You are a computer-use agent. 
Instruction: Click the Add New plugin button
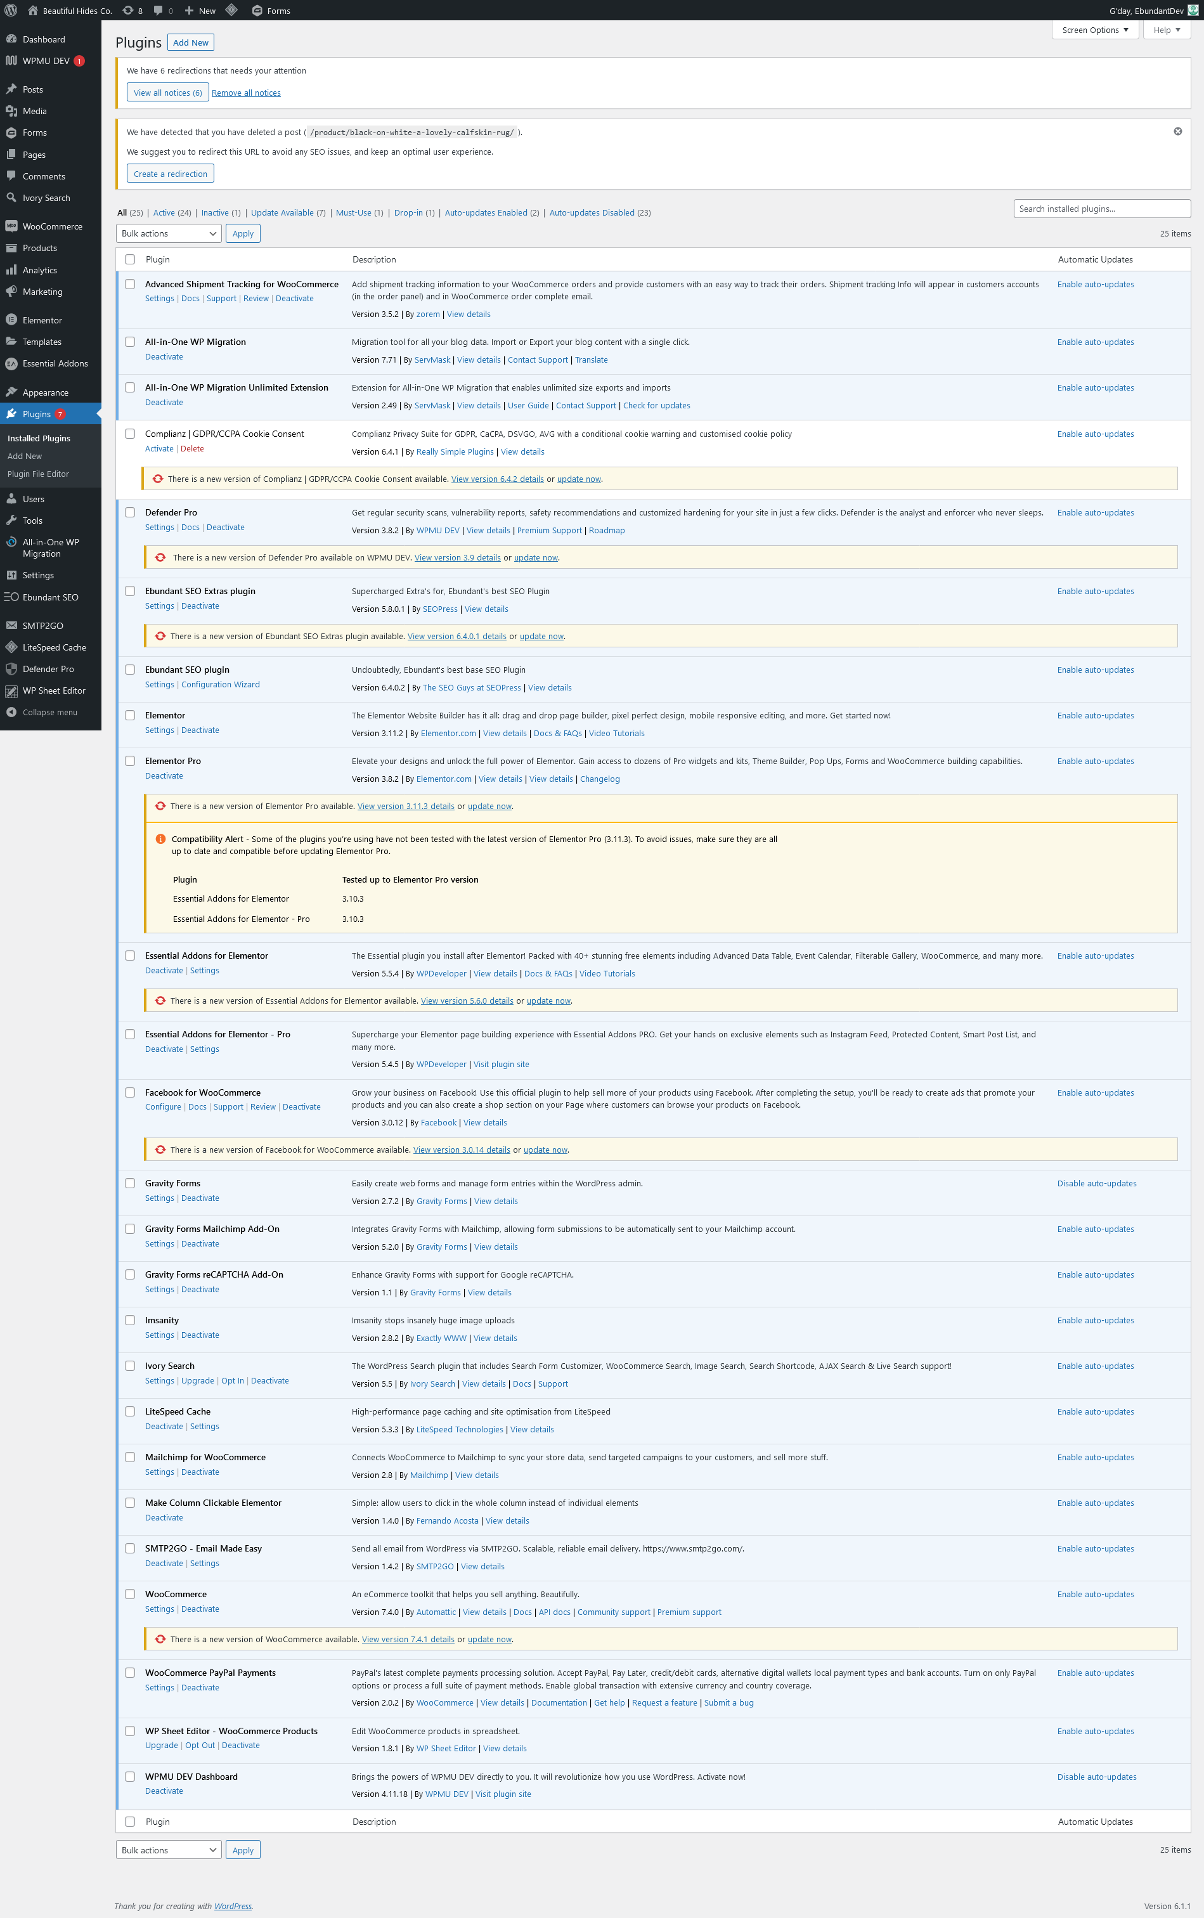[191, 43]
